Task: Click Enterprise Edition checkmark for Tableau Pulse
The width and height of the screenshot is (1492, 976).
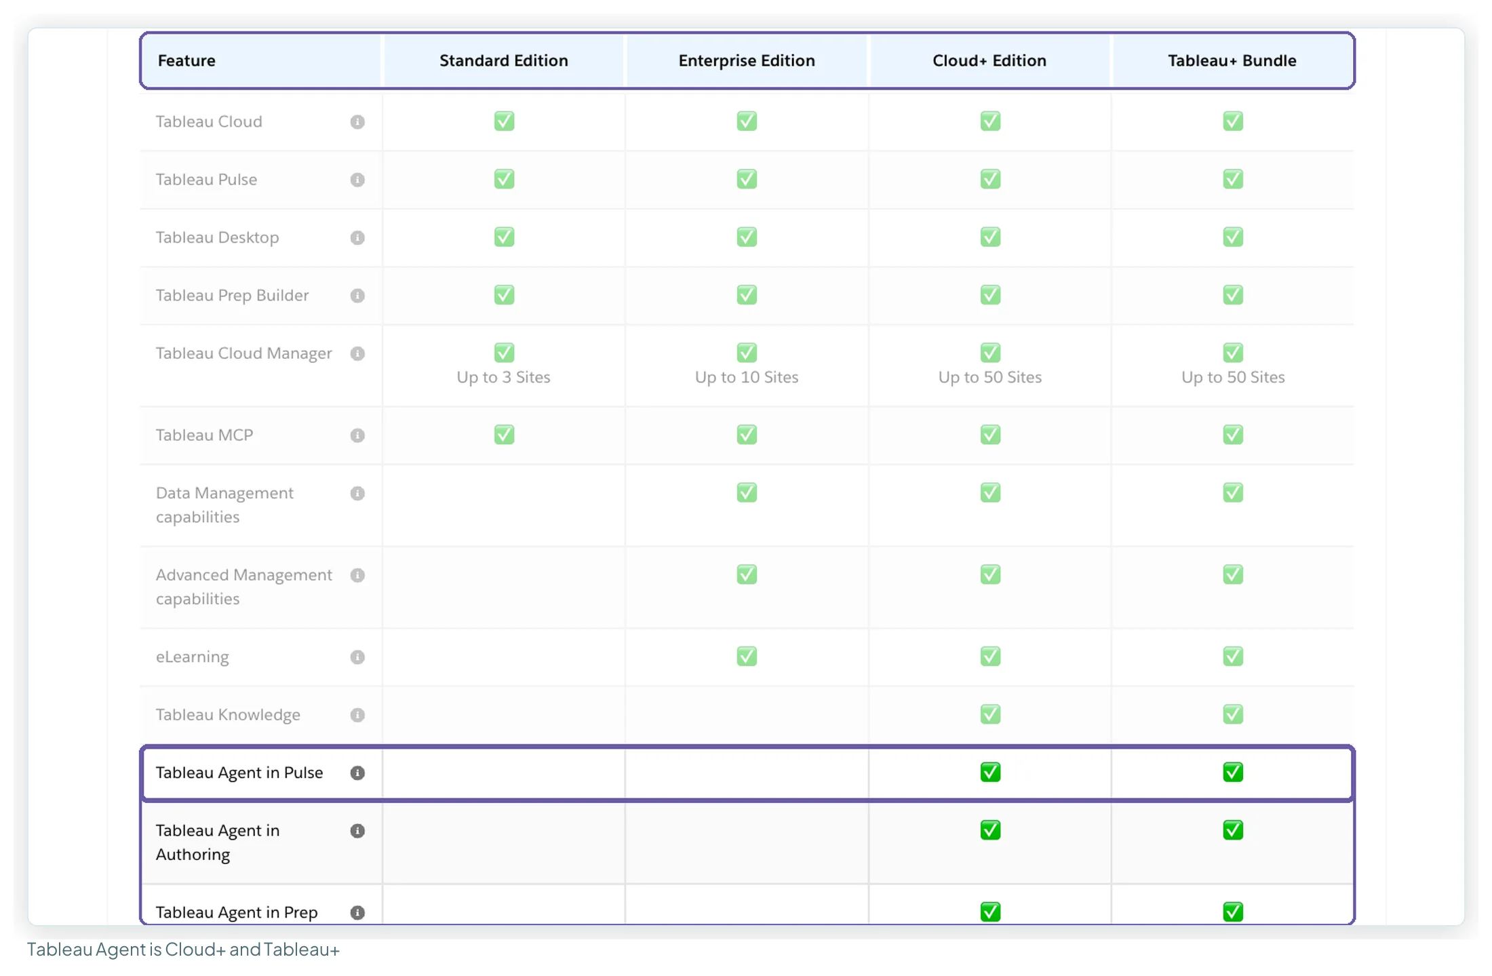Action: [x=747, y=179]
